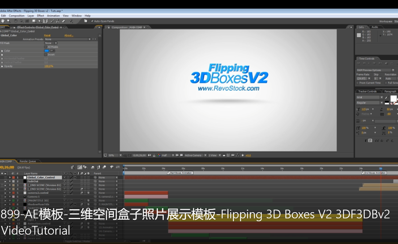The image size is (398, 244).
Task: Open the Fill Mask dropdown
Action: (51, 43)
